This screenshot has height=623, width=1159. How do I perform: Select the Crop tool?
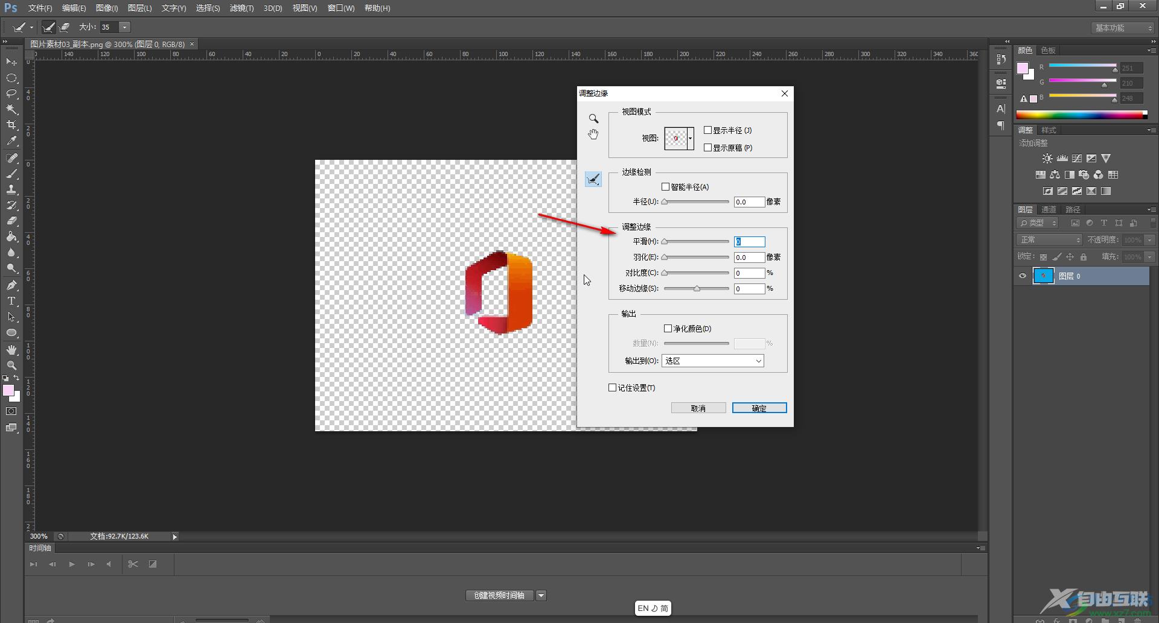point(11,125)
